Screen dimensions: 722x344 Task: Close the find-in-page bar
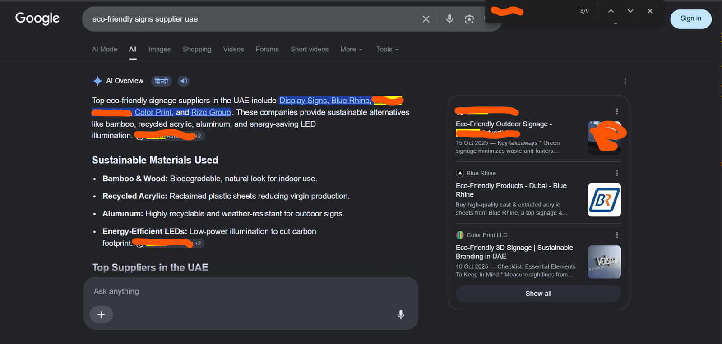650,11
